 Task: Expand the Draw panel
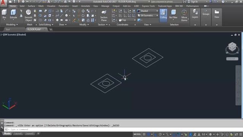tap(63, 24)
